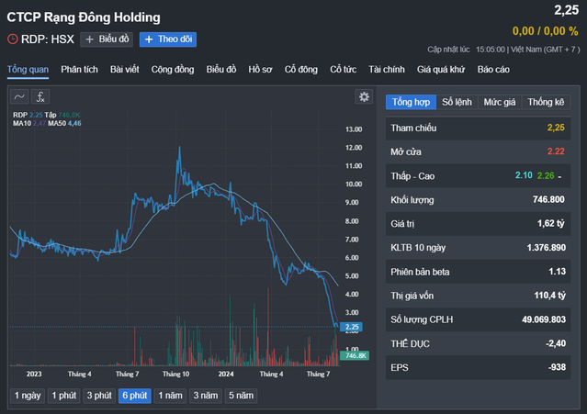Screen dimensions: 587x414
Task: Select the 1 ngày time range
Action: point(27,396)
